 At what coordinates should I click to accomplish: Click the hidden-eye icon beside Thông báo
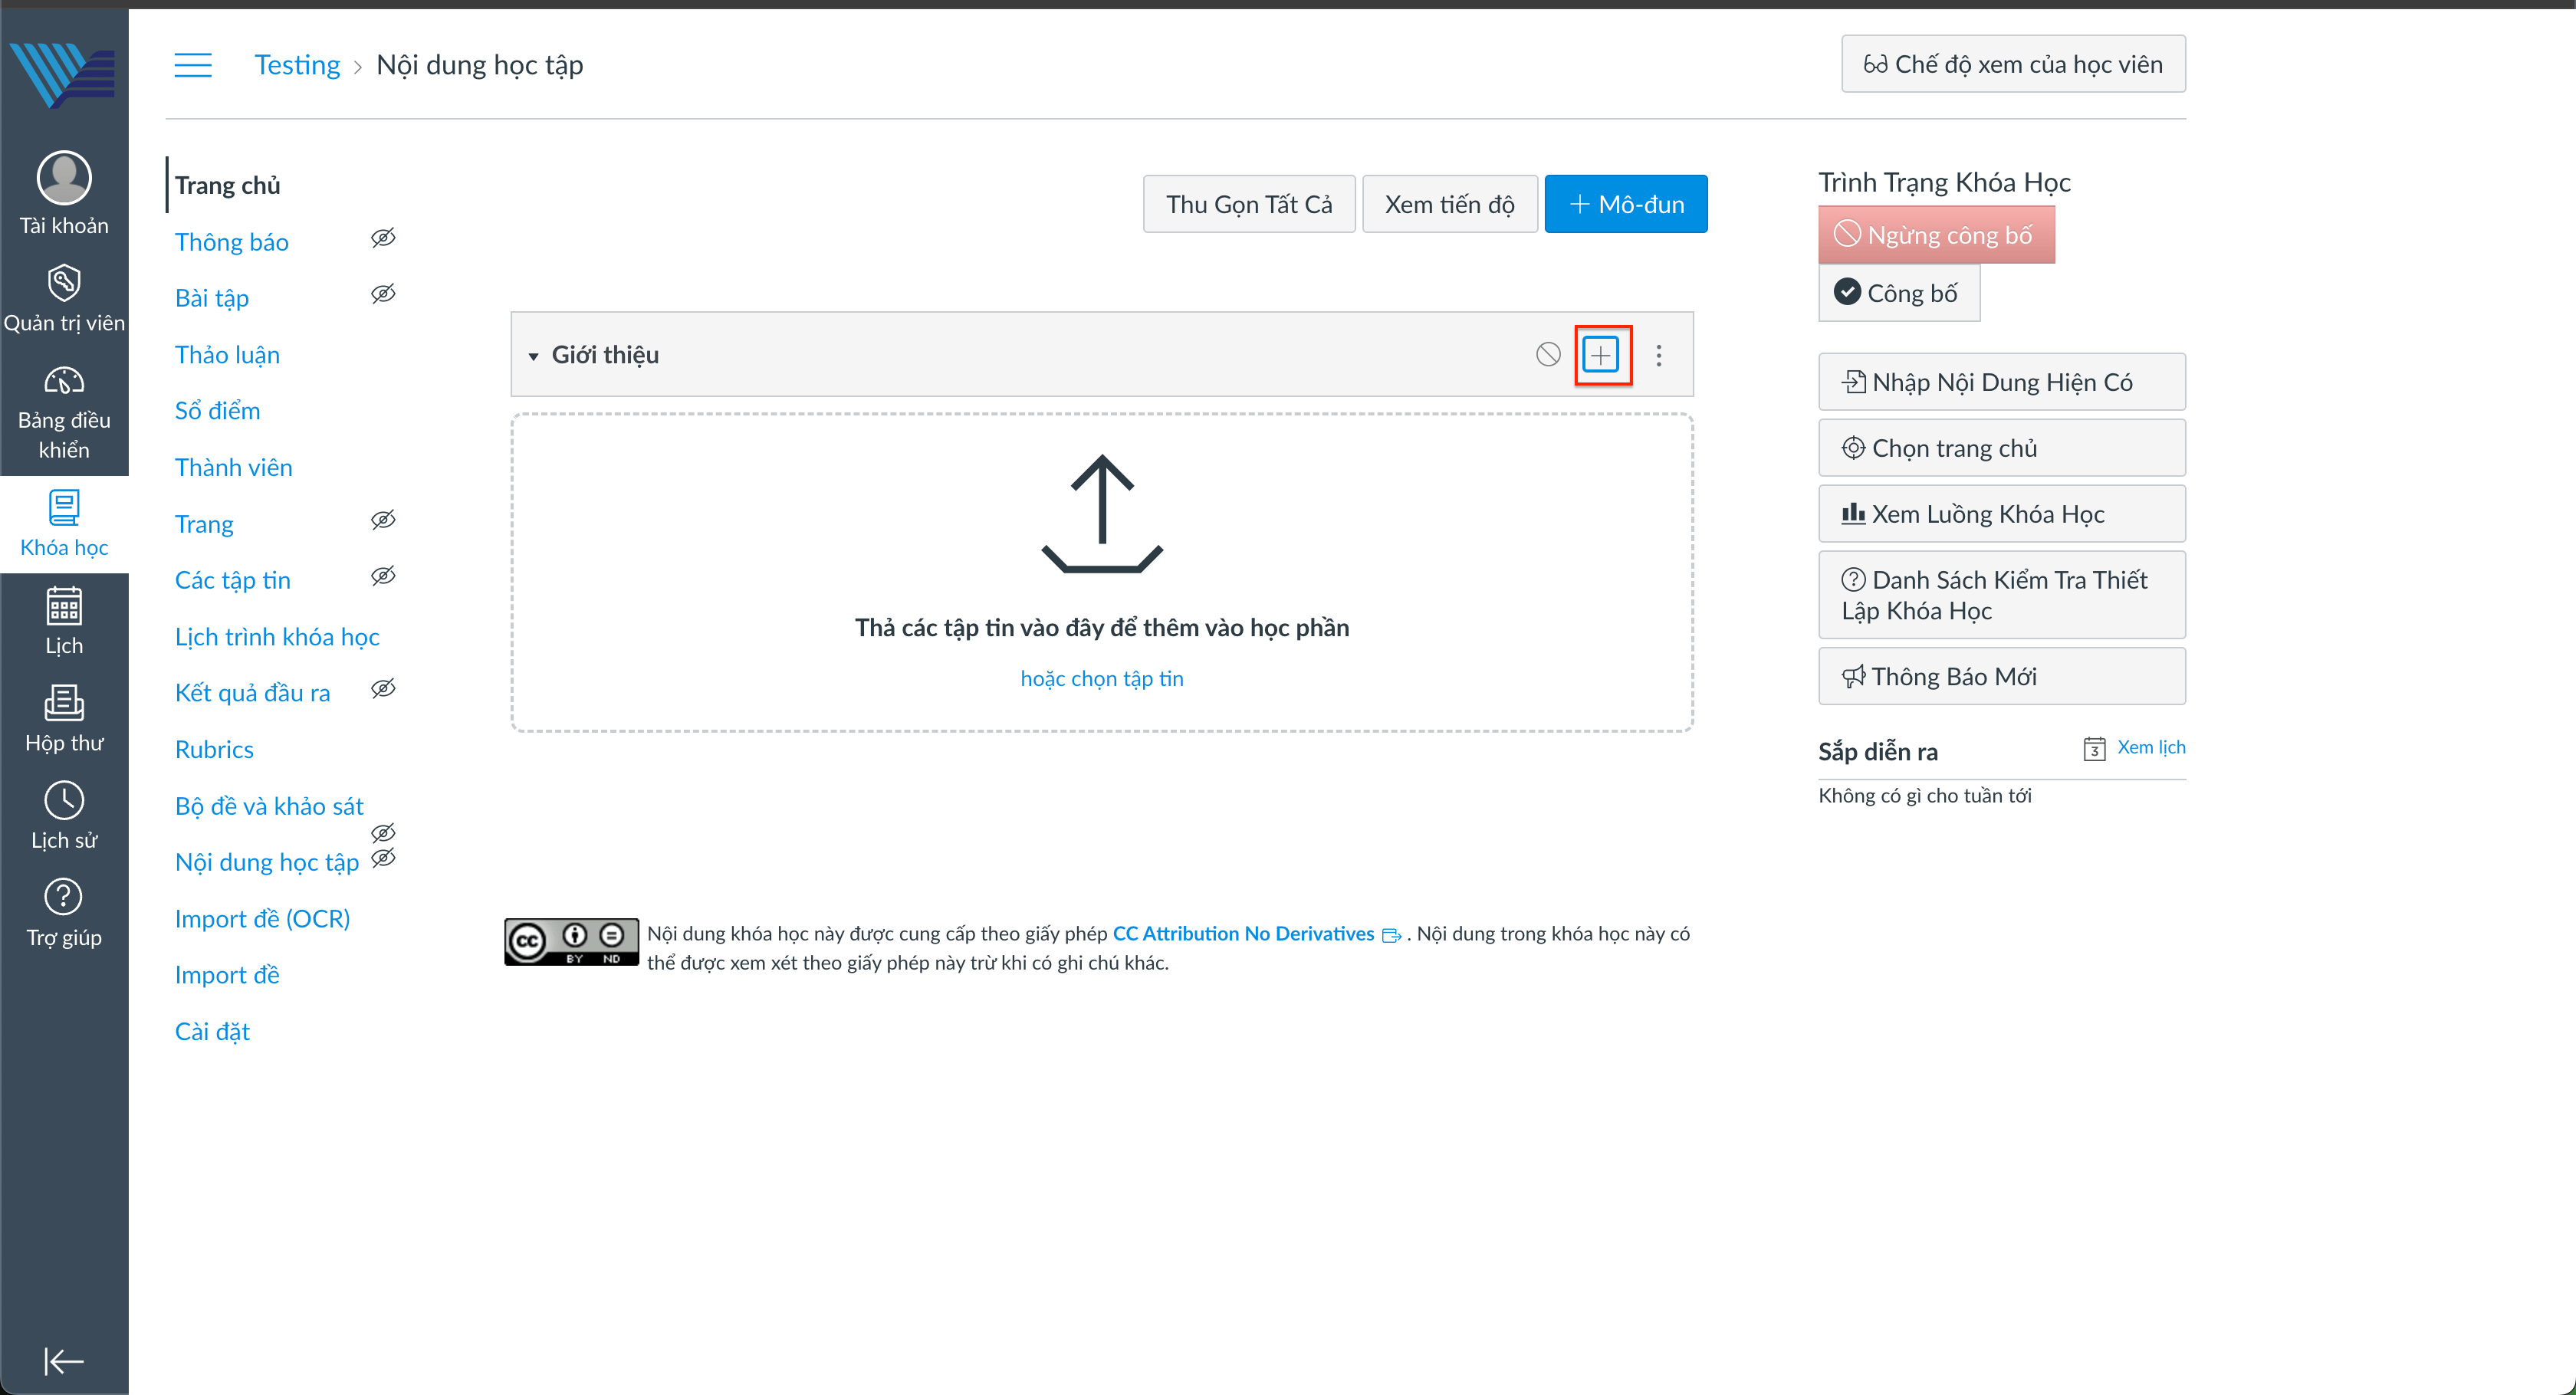[383, 238]
